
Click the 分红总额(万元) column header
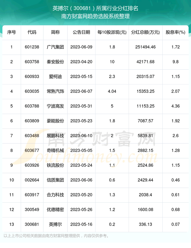click(145, 32)
